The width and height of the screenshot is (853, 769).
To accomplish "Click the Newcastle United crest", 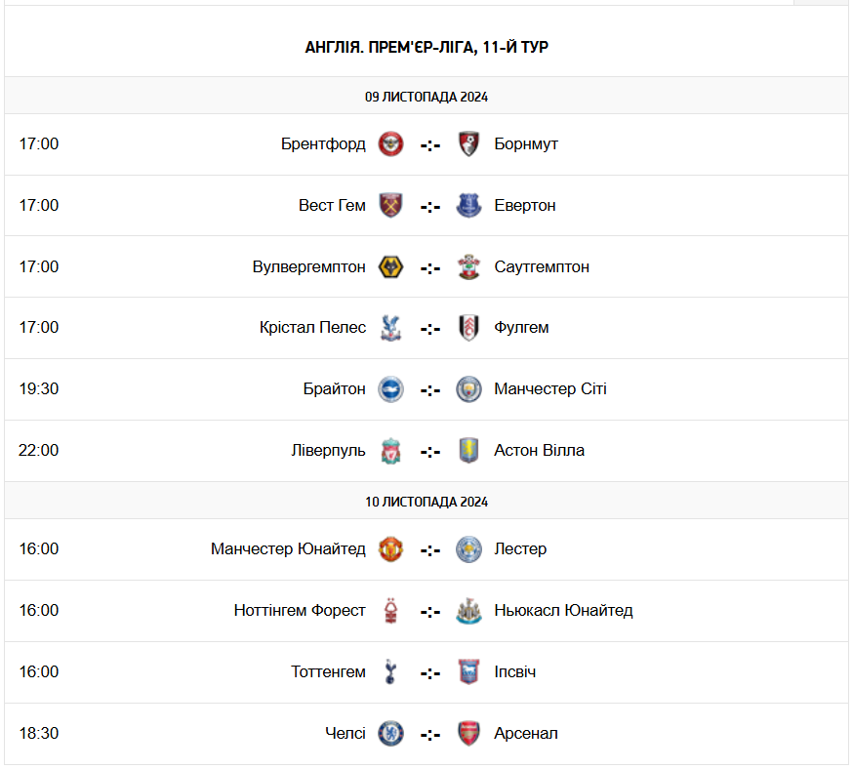I will click(468, 611).
